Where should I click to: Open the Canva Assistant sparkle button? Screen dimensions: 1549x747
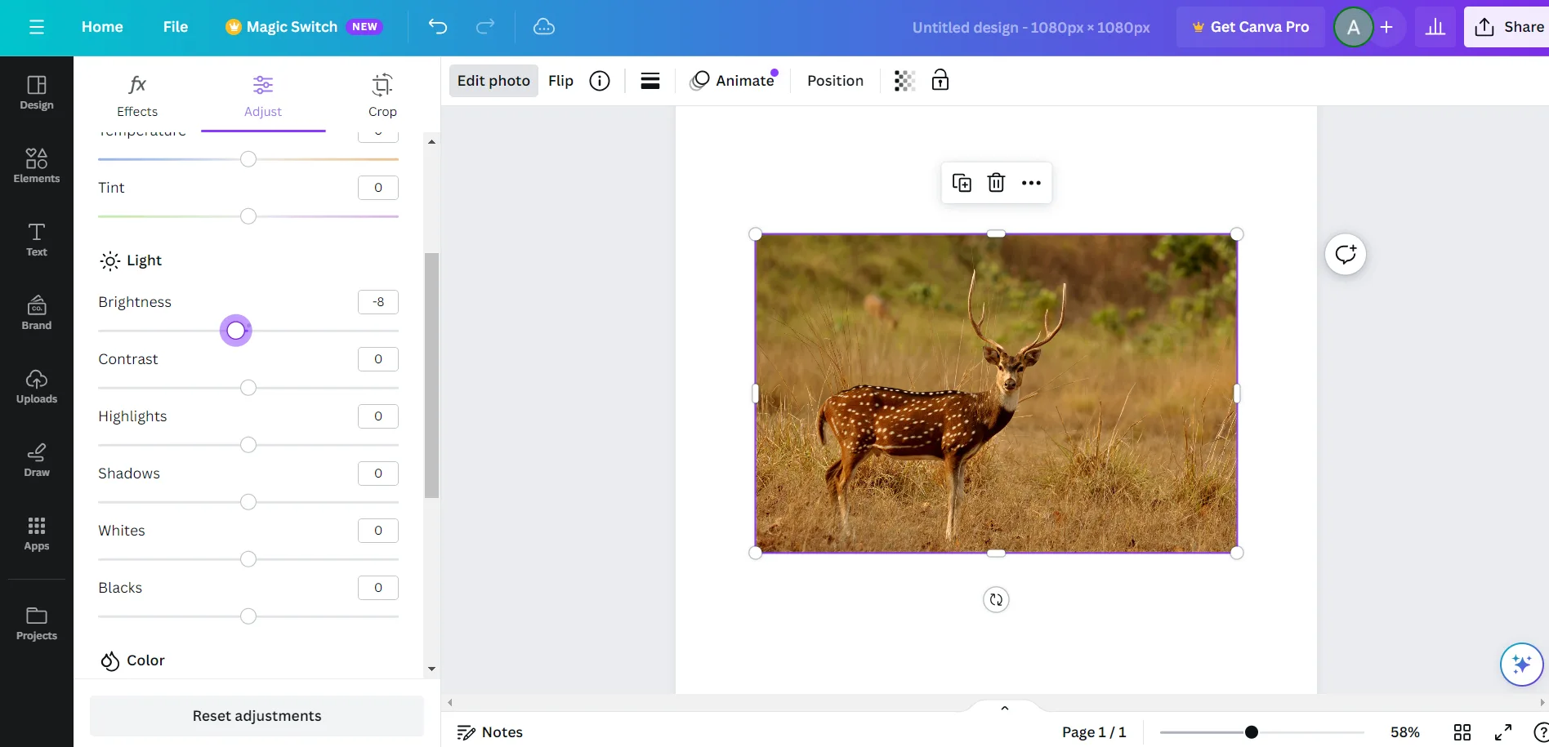(1521, 665)
